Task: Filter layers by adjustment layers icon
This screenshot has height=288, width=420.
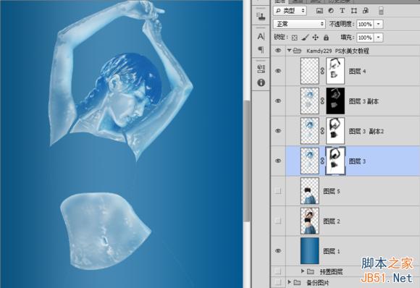Action: [331, 11]
